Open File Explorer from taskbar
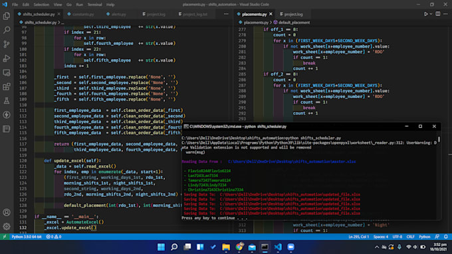The height and width of the screenshot is (254, 452). 226,247
